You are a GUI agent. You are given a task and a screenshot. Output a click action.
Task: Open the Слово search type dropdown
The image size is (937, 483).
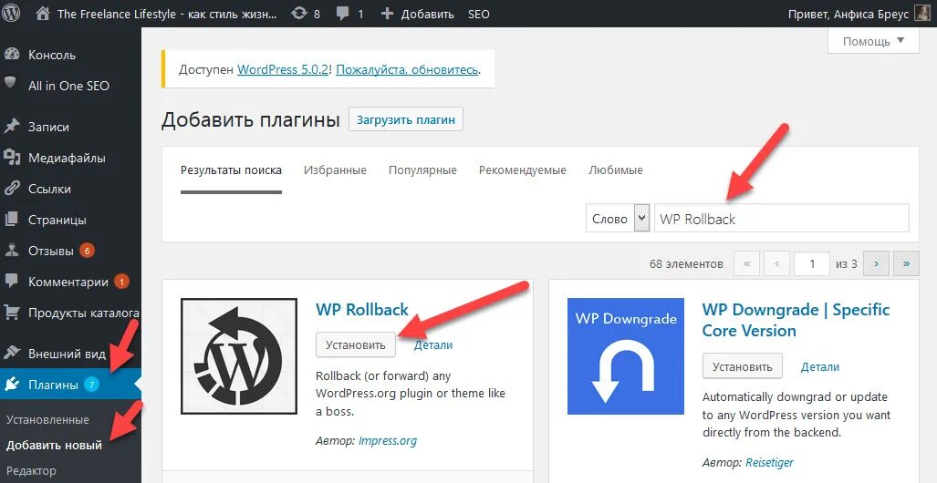tap(618, 219)
